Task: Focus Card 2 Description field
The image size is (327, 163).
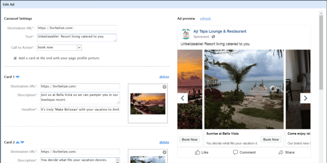Action: tap(80, 160)
